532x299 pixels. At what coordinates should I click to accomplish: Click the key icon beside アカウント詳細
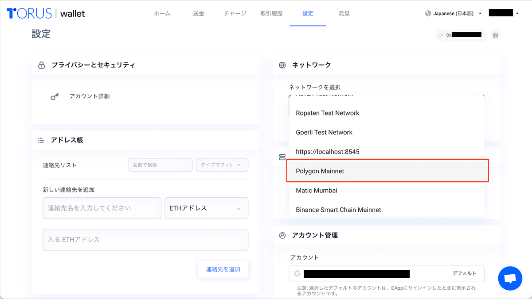[x=55, y=96]
